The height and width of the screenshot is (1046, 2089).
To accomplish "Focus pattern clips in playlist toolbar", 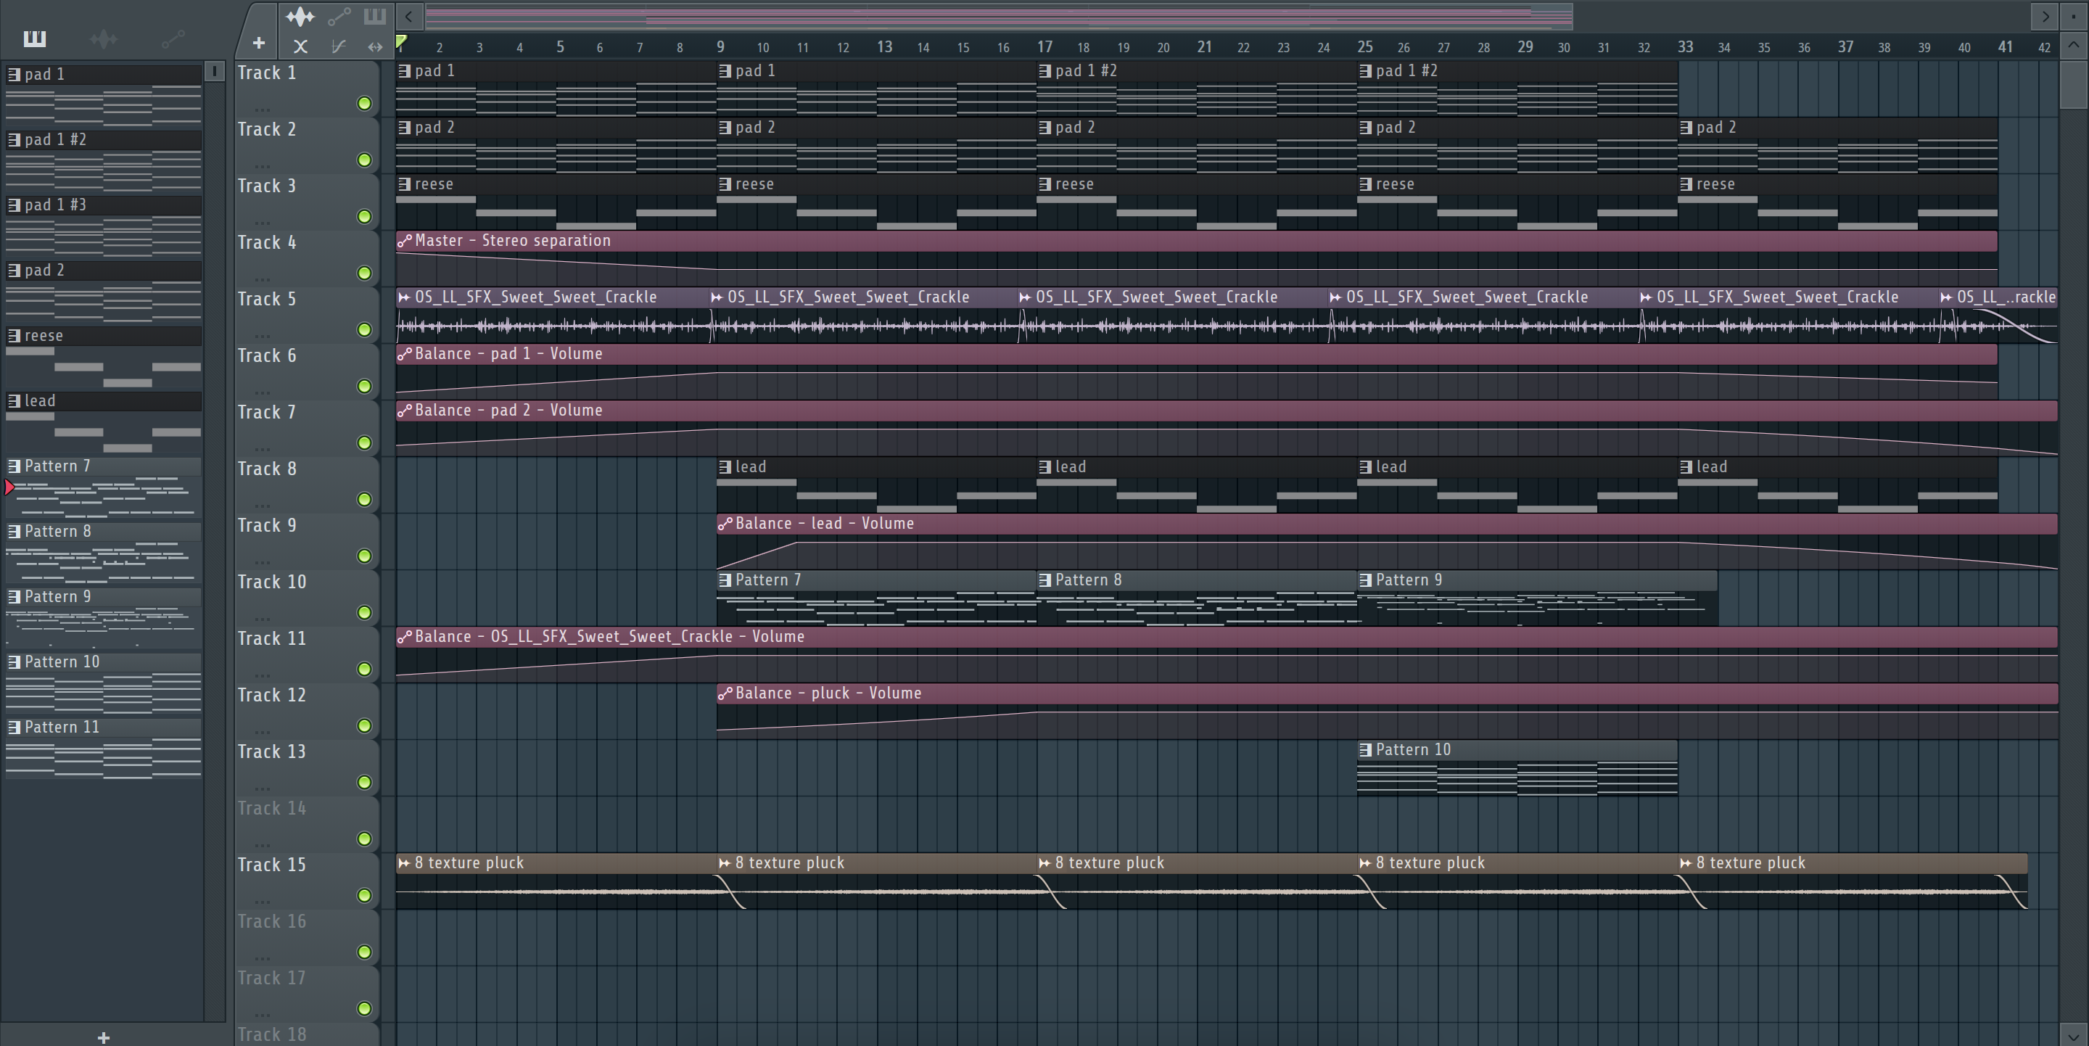I will (375, 16).
